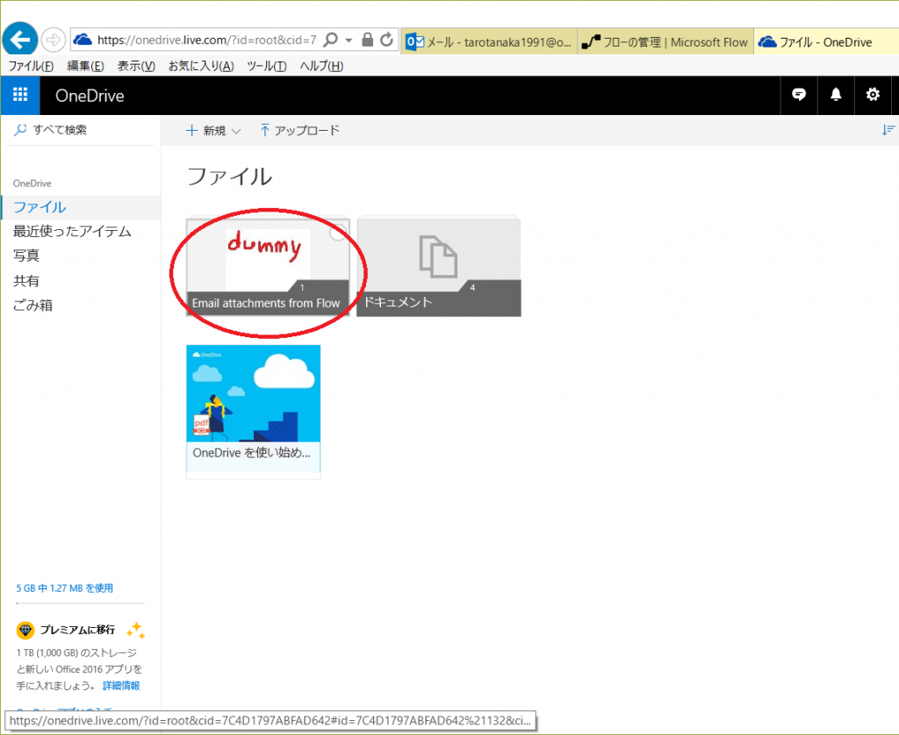Select ファイル in the sidebar

click(x=81, y=207)
